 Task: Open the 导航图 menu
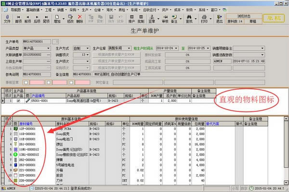coord(17,10)
